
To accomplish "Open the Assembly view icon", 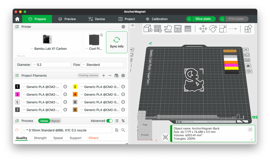I will tap(248, 28).
